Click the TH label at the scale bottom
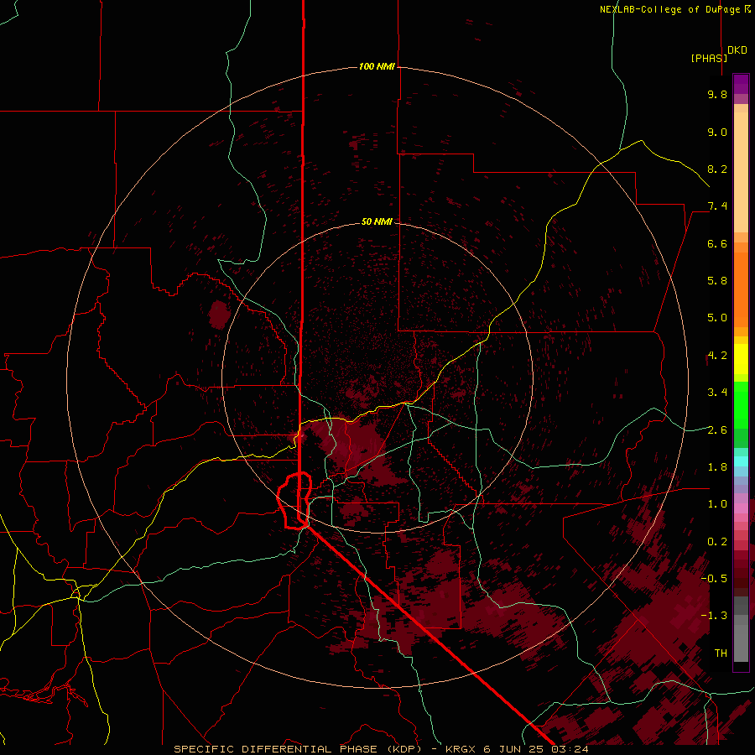Image resolution: width=755 pixels, height=755 pixels. click(x=721, y=653)
